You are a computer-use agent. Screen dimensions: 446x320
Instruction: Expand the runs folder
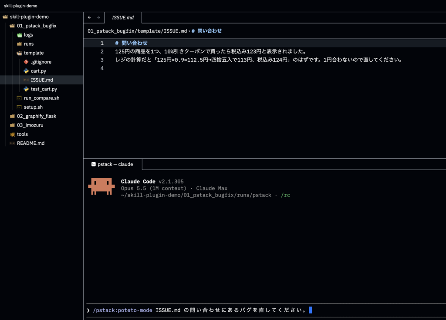[x=29, y=44]
